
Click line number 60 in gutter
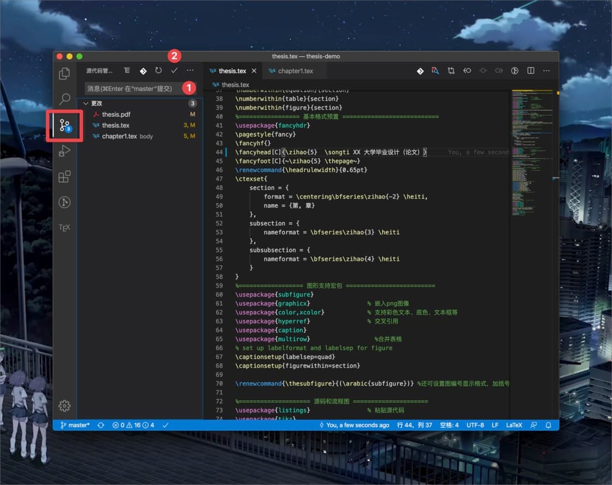click(219, 294)
